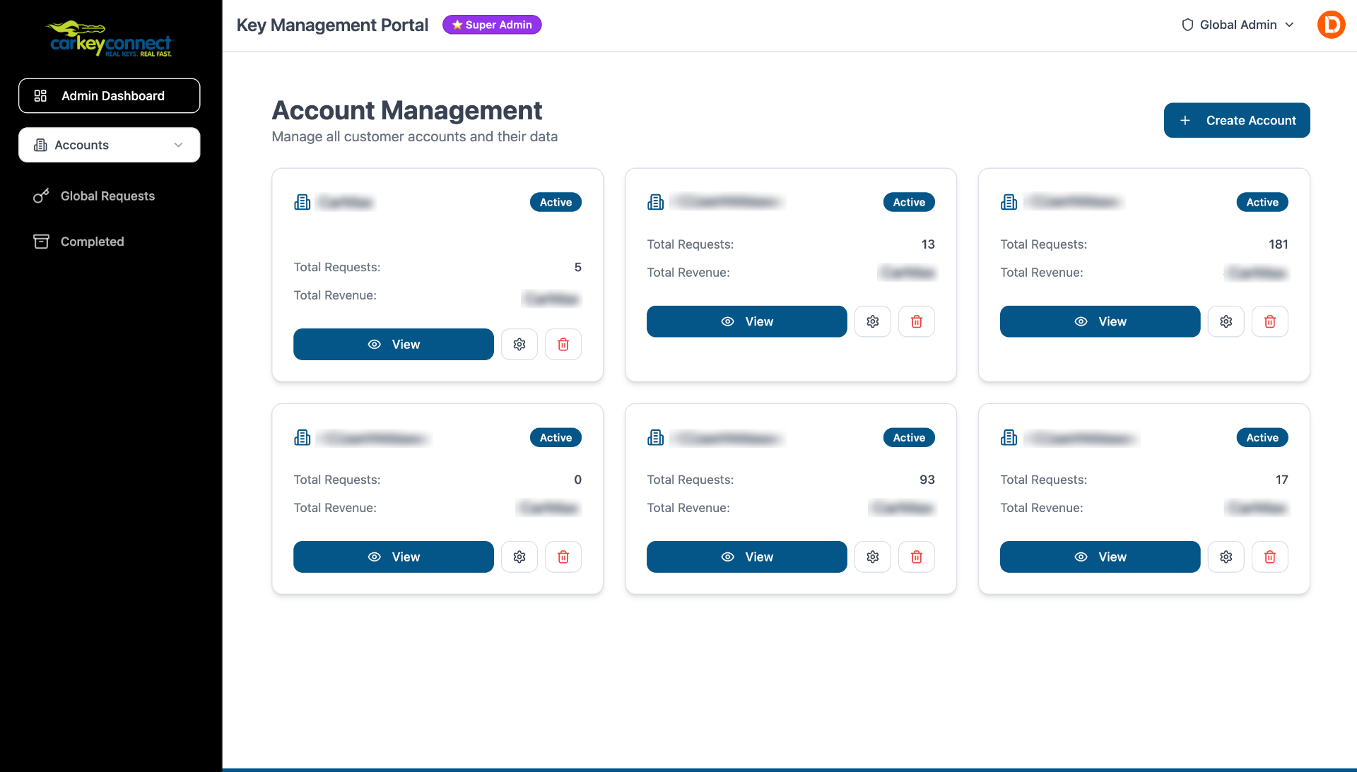Click the orange user avatar icon
This screenshot has width=1357, height=772.
tap(1331, 25)
